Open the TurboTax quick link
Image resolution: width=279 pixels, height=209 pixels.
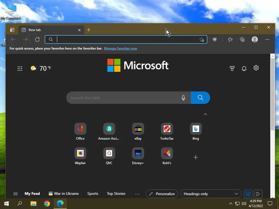[x=167, y=131]
